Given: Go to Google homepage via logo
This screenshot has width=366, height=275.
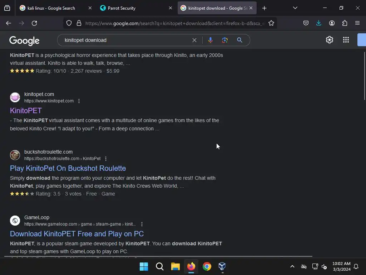Looking at the screenshot, I should [x=25, y=41].
